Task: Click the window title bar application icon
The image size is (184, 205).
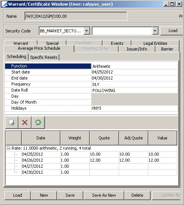Action: coord(4,4)
